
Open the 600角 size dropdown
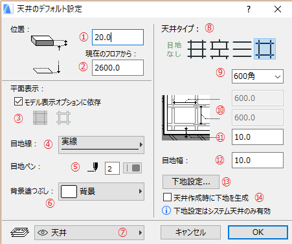pyautogui.click(x=258, y=76)
